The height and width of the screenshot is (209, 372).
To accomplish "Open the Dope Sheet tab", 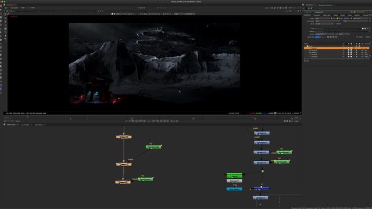I will (39, 125).
